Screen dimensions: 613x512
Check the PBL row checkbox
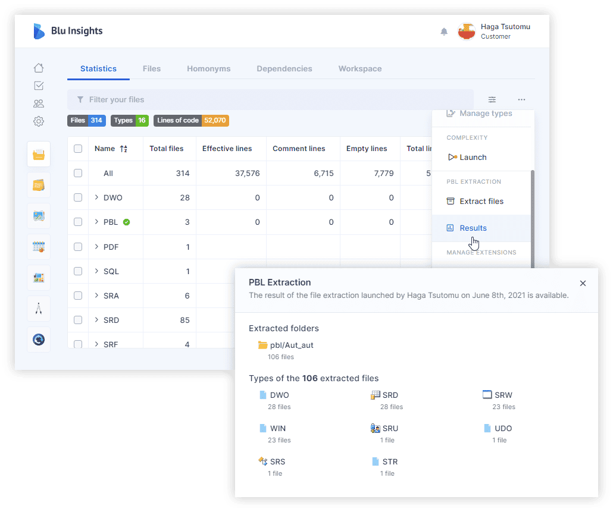[x=78, y=222]
